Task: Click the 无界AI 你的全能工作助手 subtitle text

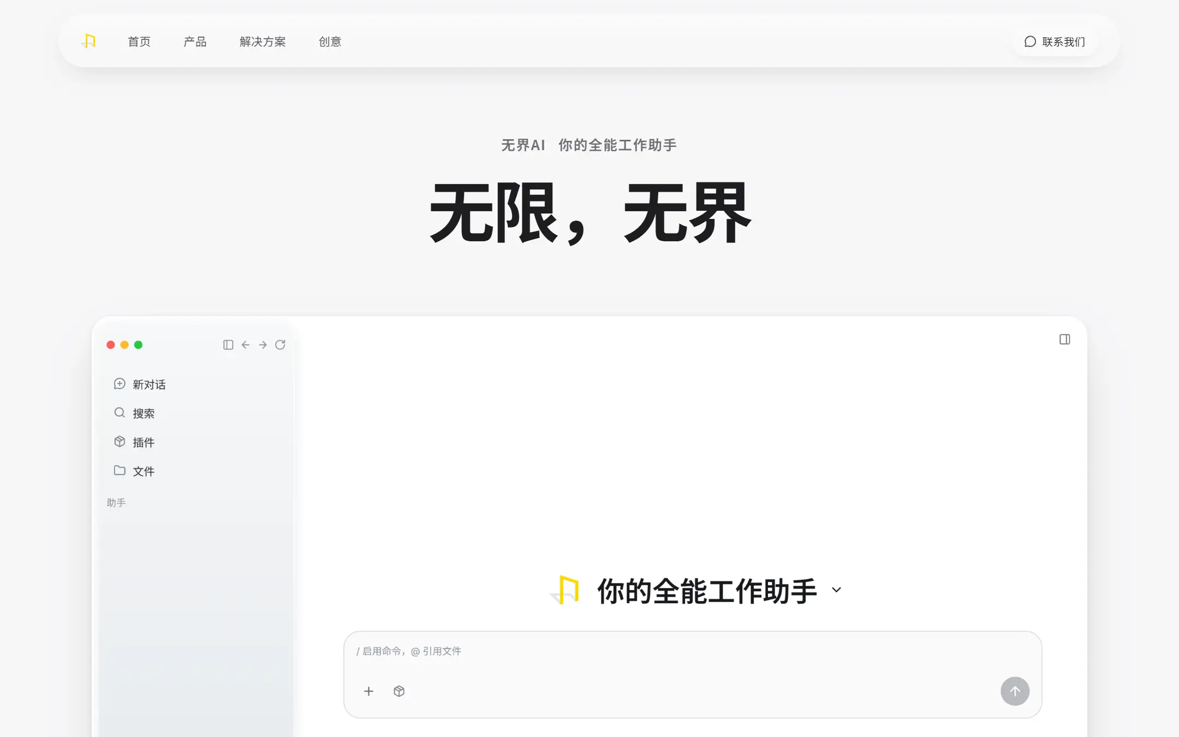Action: (x=589, y=145)
